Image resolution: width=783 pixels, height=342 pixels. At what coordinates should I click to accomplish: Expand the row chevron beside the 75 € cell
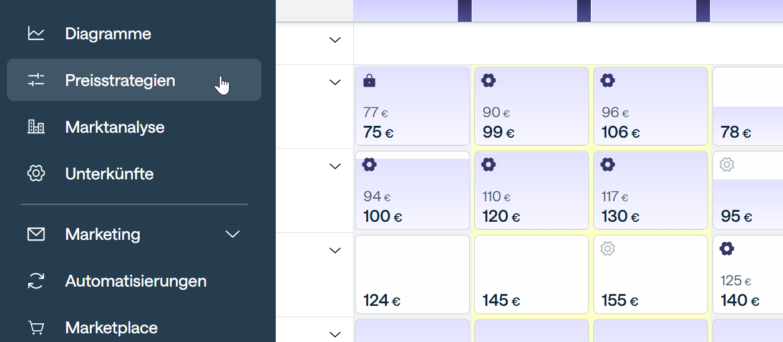click(x=335, y=82)
